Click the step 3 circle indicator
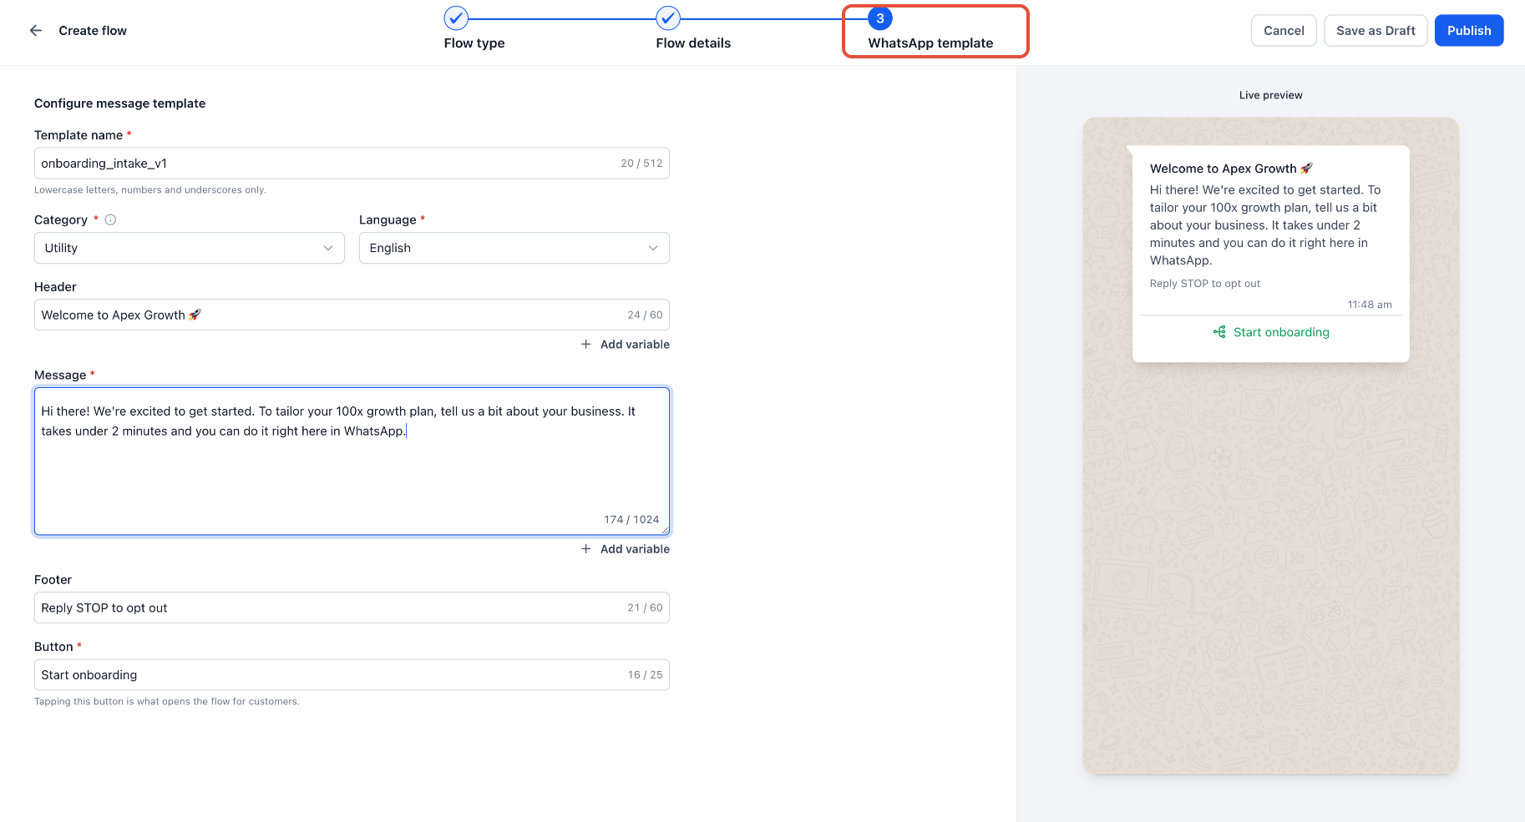This screenshot has height=822, width=1525. (x=880, y=18)
